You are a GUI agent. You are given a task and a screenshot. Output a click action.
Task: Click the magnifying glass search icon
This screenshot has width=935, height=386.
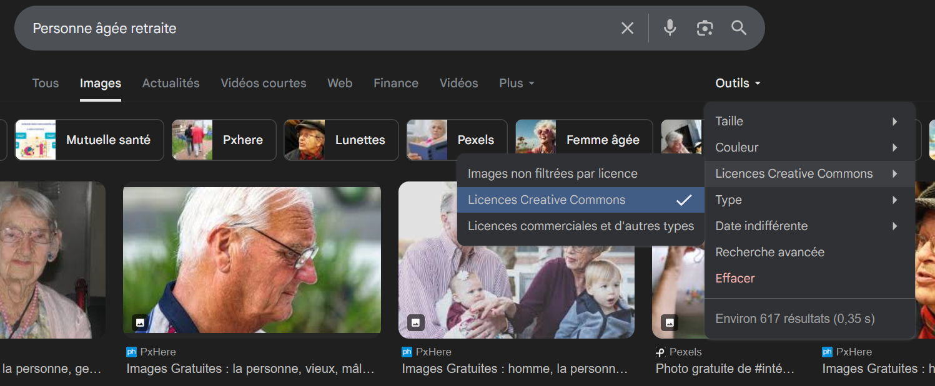click(x=739, y=28)
